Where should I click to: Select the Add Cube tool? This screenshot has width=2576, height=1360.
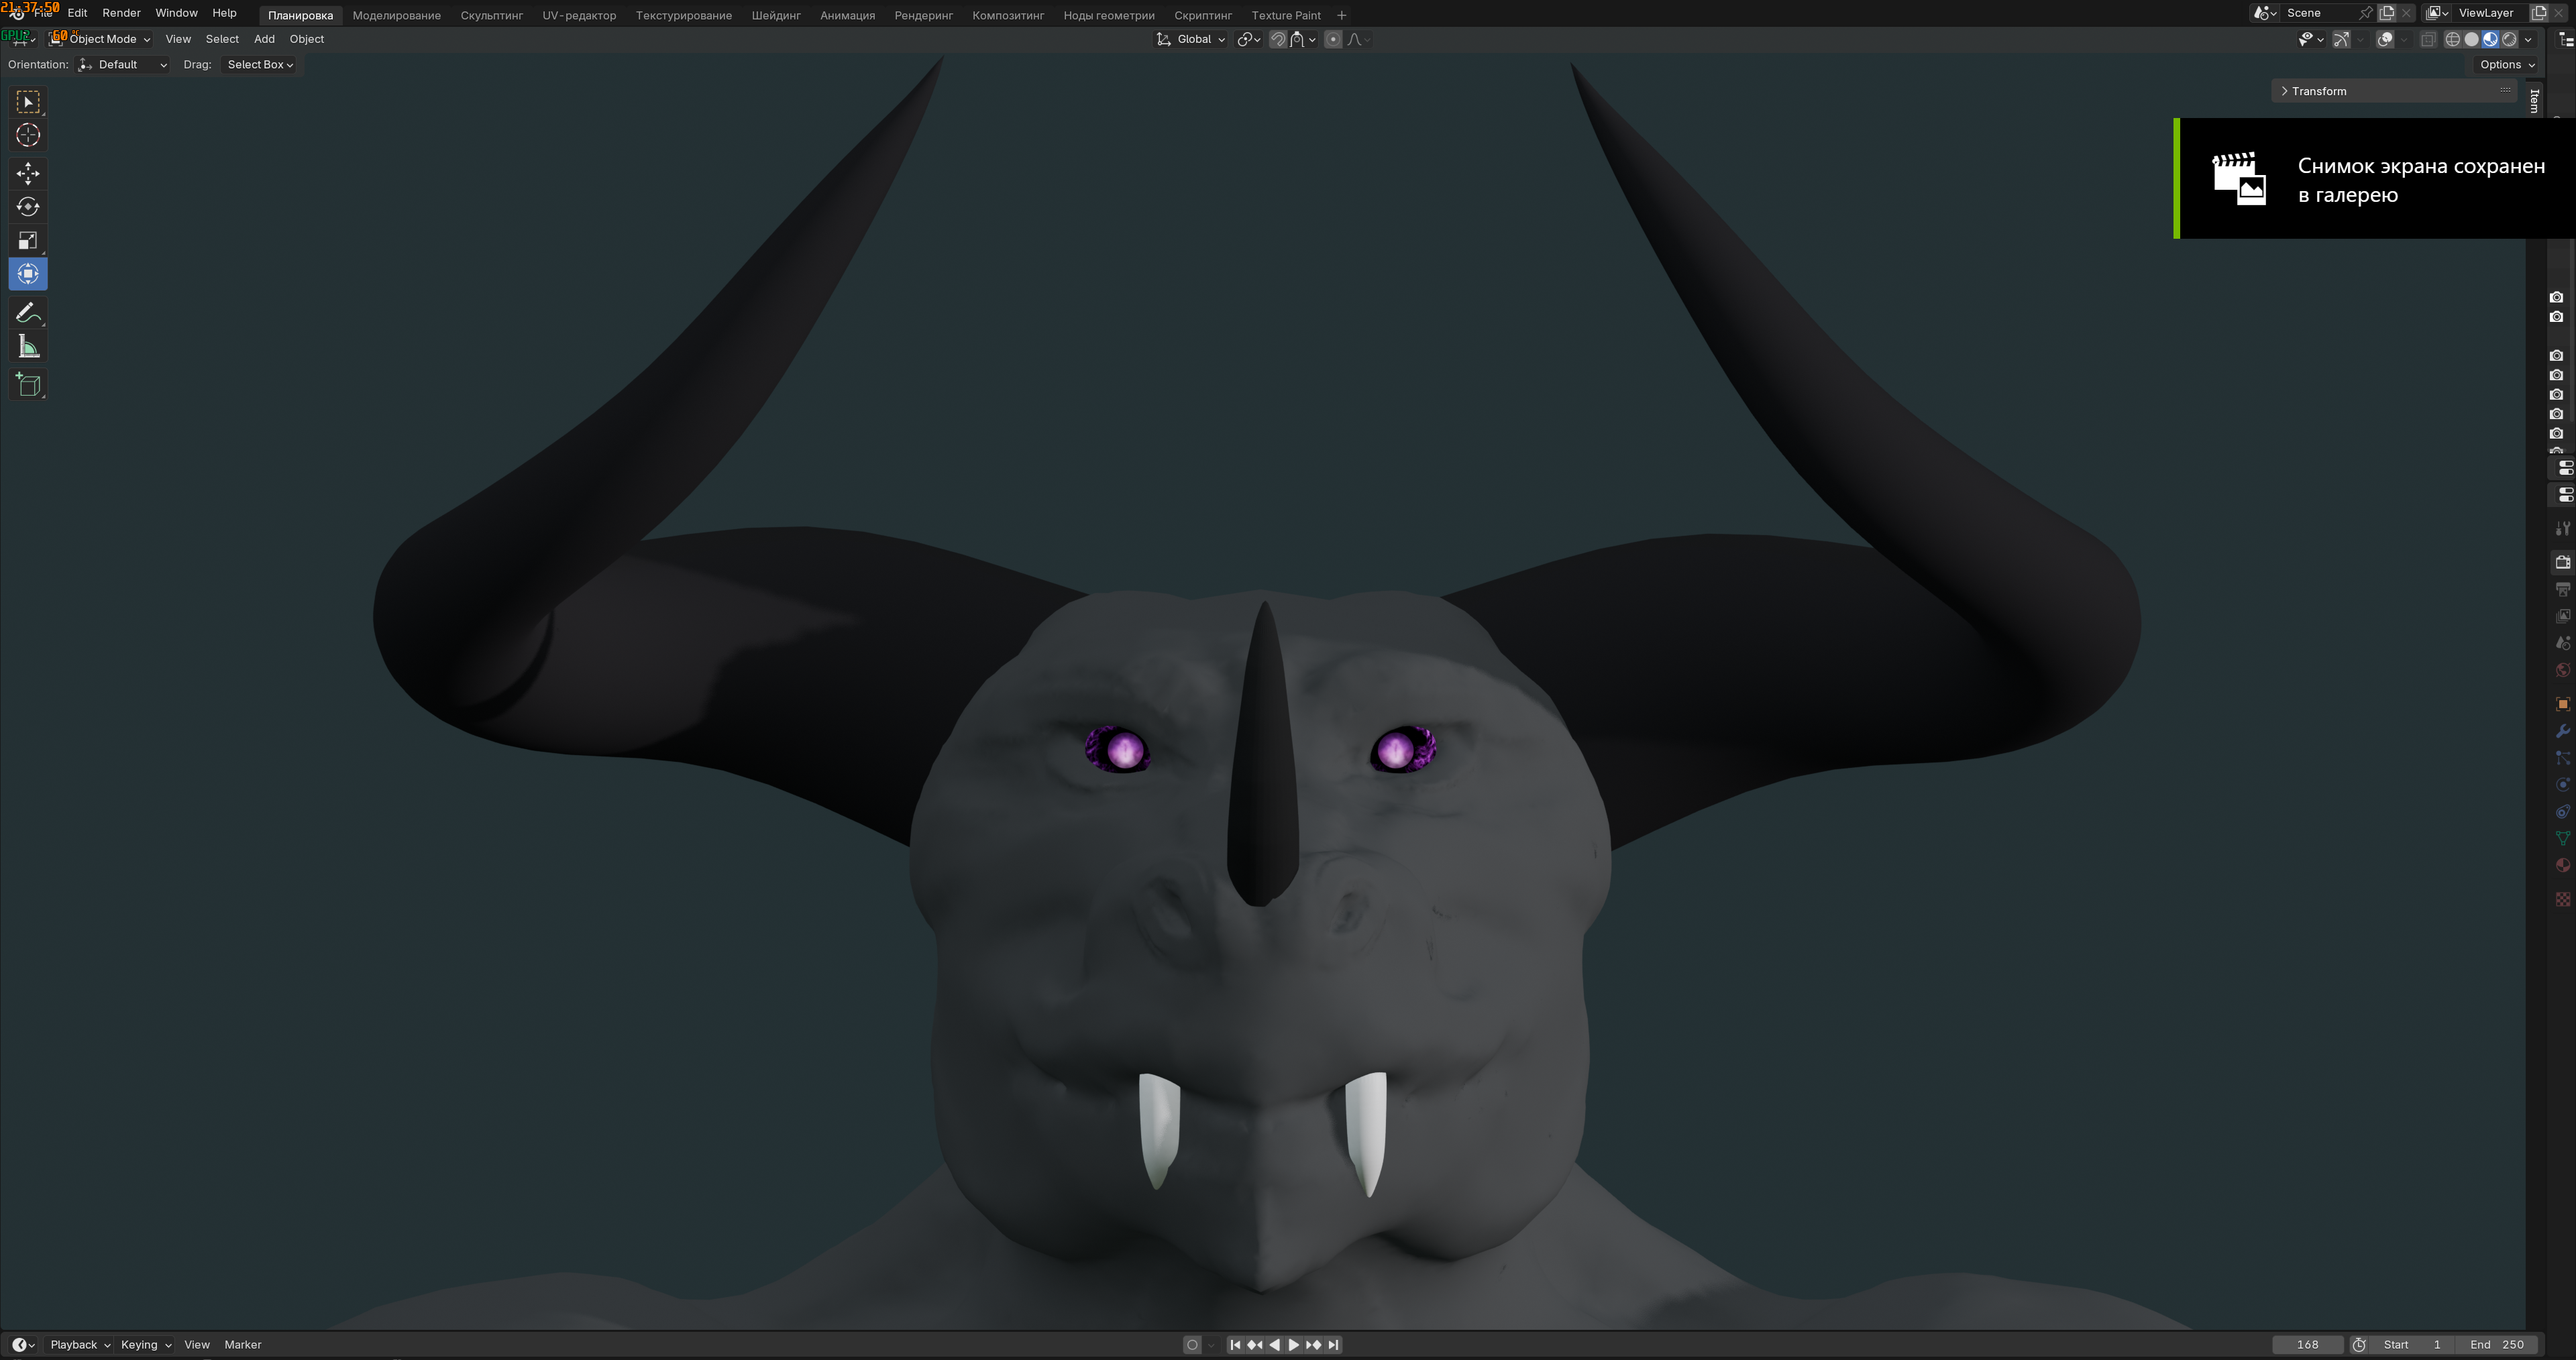28,385
